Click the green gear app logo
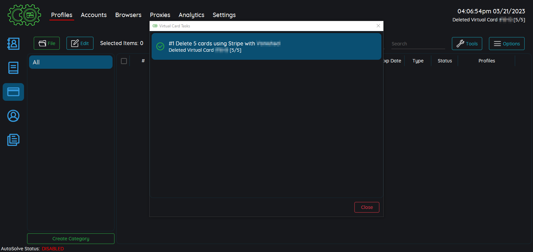Screen dimensions: 533x252 (24, 15)
